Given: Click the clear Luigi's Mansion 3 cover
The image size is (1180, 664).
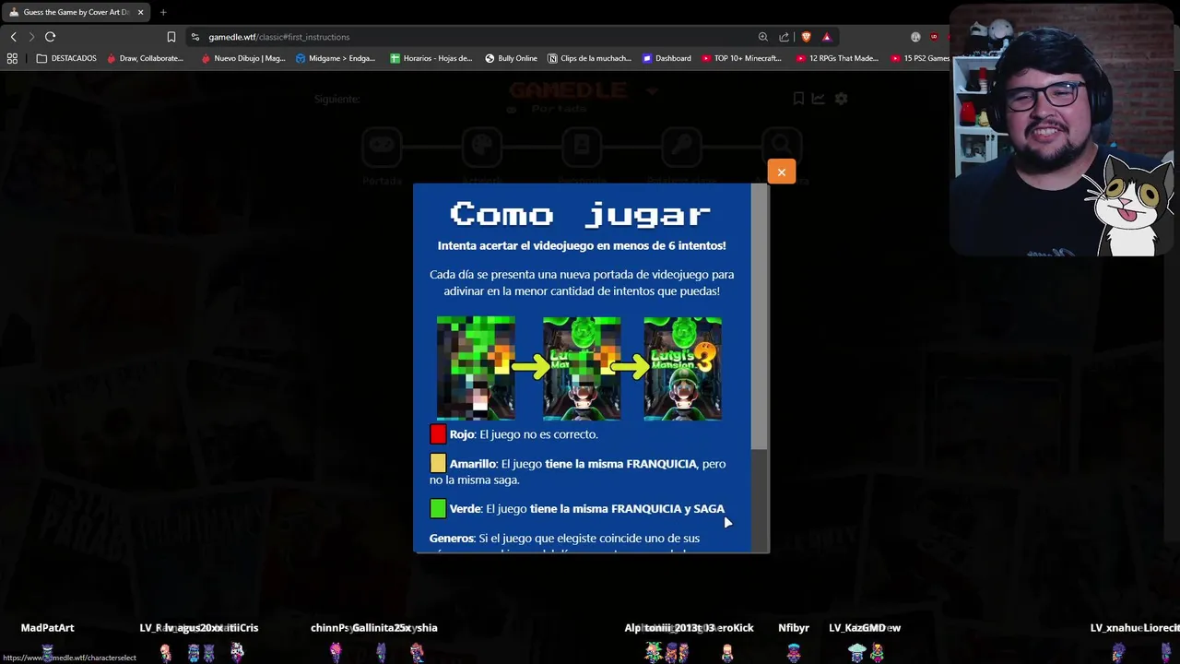Looking at the screenshot, I should pos(682,368).
